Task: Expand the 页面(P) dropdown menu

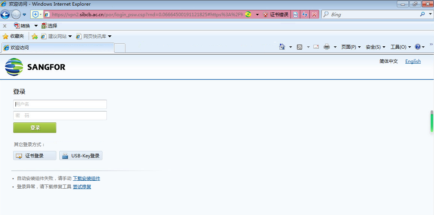Action: (x=351, y=47)
